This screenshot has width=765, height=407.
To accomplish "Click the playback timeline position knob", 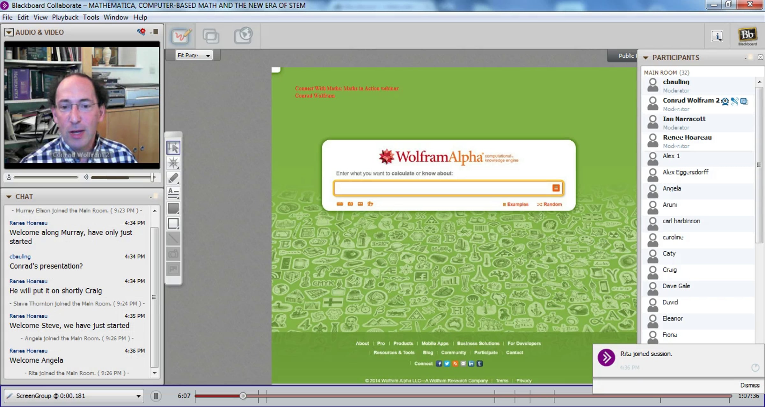I will pos(243,396).
